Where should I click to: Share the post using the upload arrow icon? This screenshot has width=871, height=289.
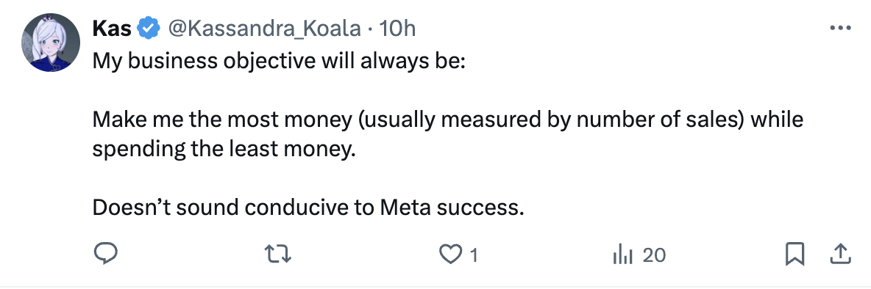pyautogui.click(x=840, y=255)
